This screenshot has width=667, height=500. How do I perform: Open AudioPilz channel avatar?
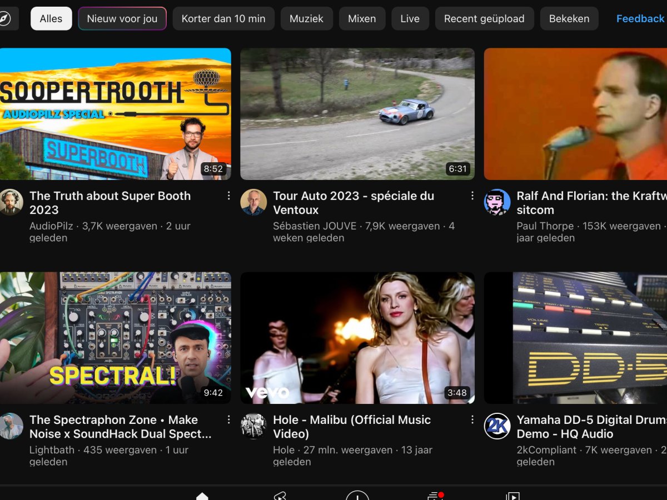[x=11, y=202]
